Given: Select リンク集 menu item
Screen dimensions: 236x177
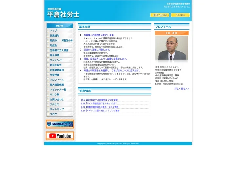Looking at the screenshot, I should [60, 94].
